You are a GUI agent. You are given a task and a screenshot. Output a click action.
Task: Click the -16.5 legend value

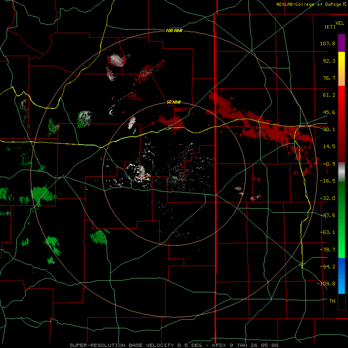click(328, 181)
